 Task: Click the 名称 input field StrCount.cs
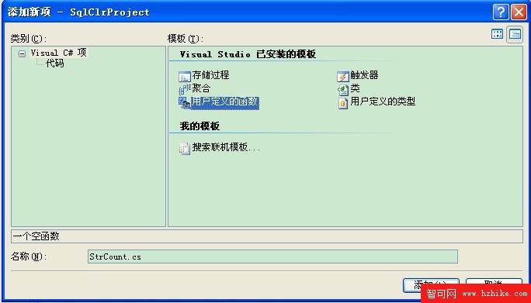pos(272,257)
